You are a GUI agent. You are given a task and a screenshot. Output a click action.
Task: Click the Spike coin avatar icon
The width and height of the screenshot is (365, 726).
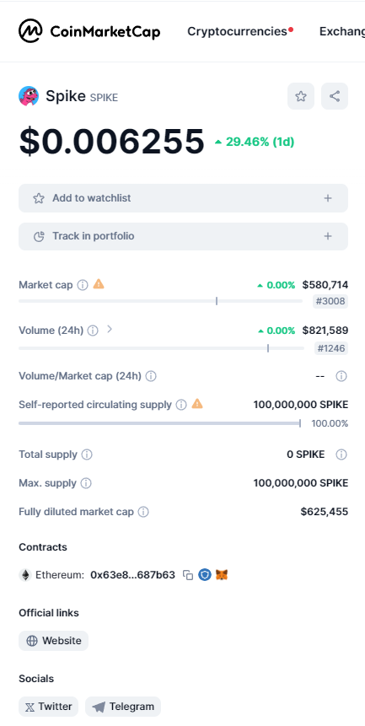click(x=29, y=96)
